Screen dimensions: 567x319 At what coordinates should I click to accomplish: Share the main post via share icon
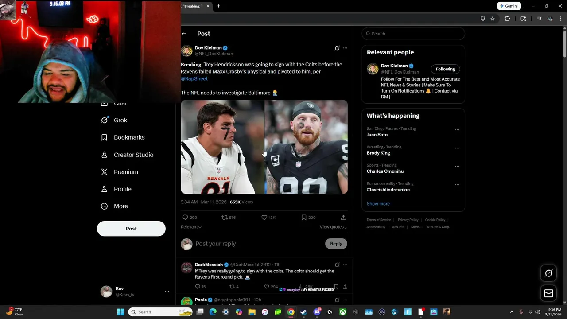click(x=343, y=218)
